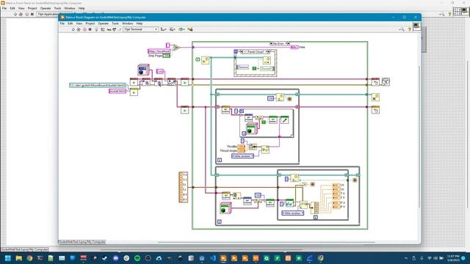The height and width of the screenshot is (264, 470).
Task: Open Spotify from taskbar
Action: tap(137, 258)
